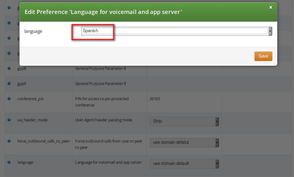
Task: Click 'General Purpose Parameter 9' description
Action: click(100, 84)
